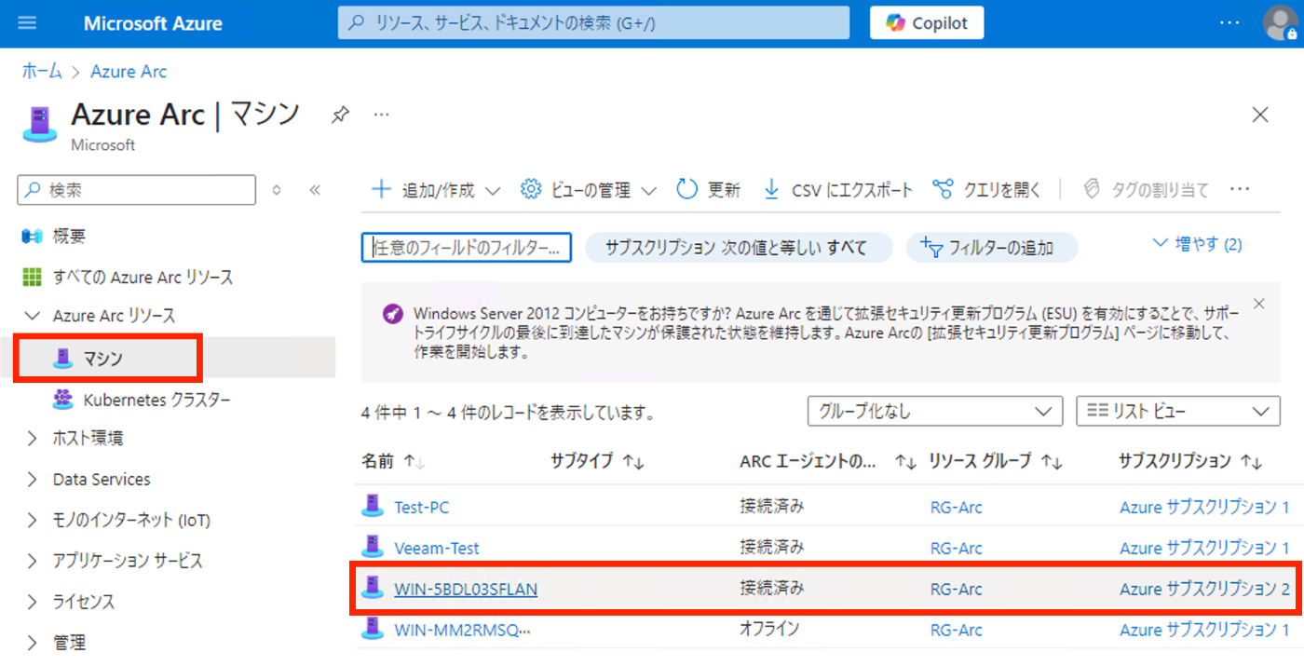Click クエリを開く
This screenshot has height=666, width=1304.
987,190
